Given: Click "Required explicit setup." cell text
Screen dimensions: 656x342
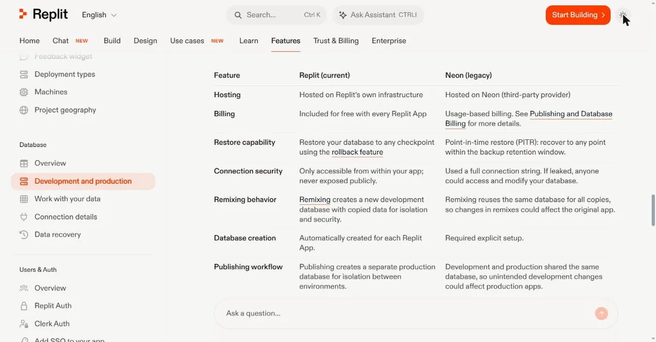Looking at the screenshot, I should click(484, 238).
